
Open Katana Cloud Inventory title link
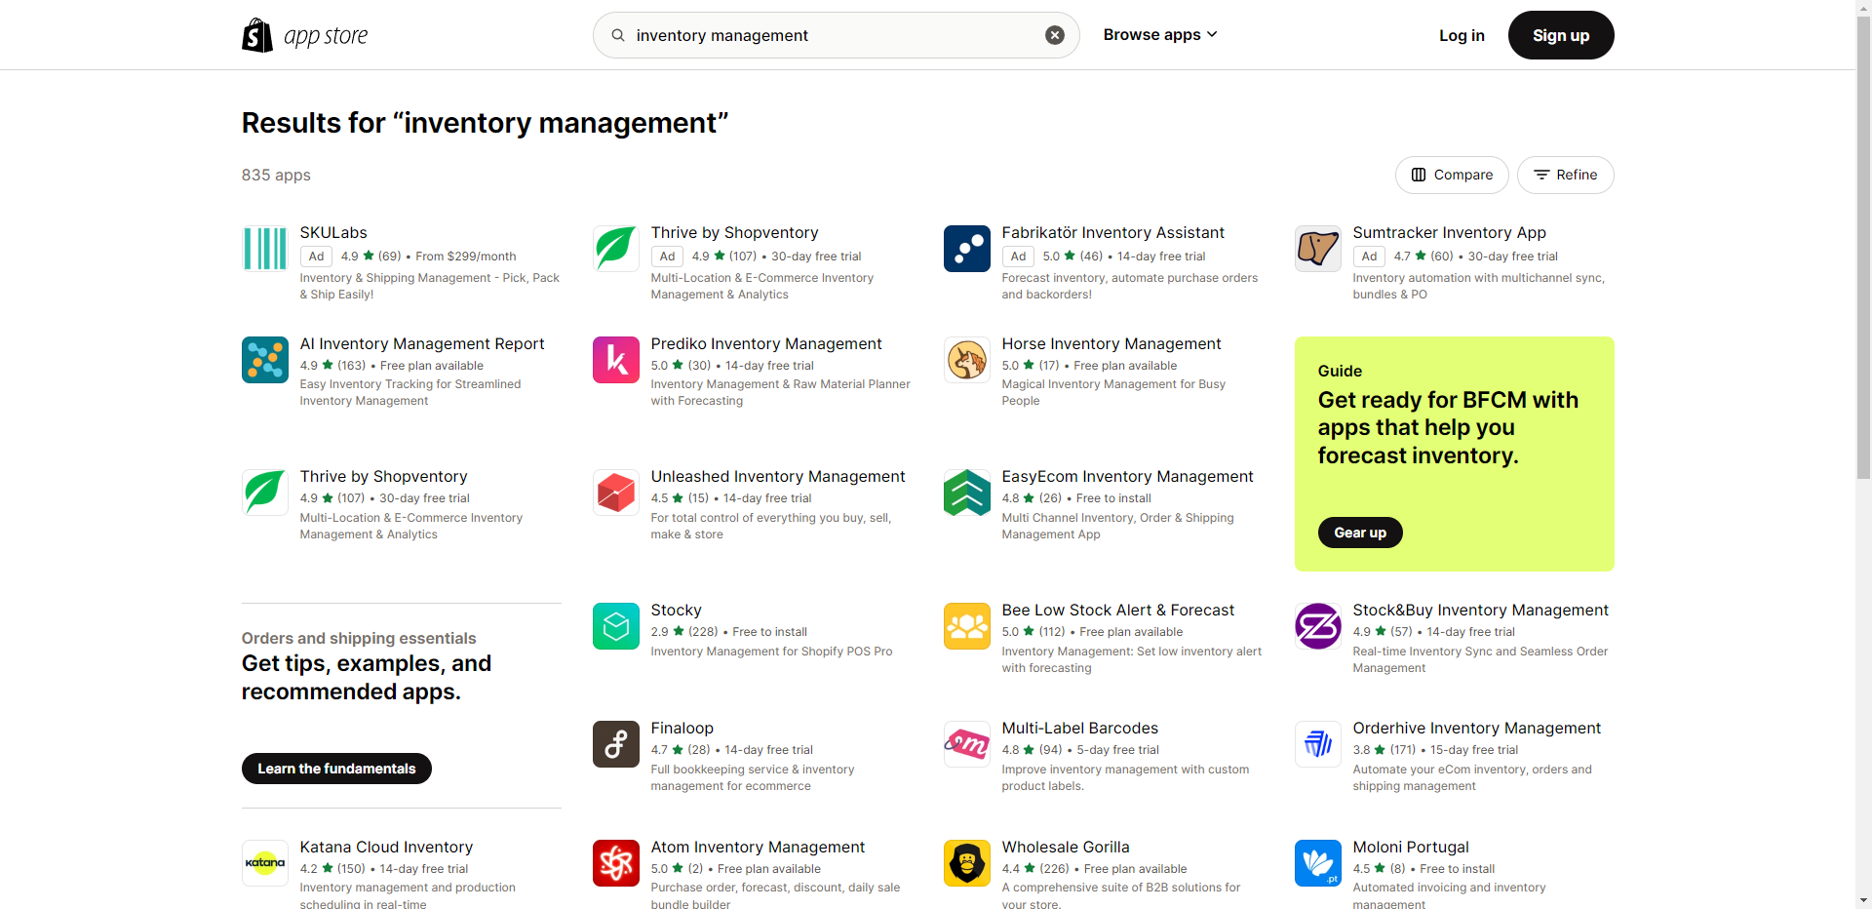point(386,847)
